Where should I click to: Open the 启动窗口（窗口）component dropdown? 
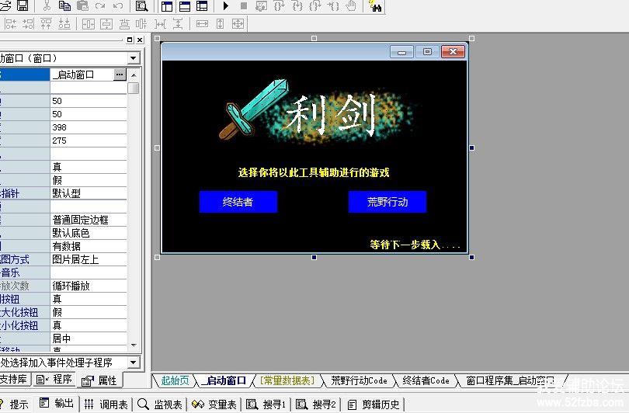[x=134, y=58]
